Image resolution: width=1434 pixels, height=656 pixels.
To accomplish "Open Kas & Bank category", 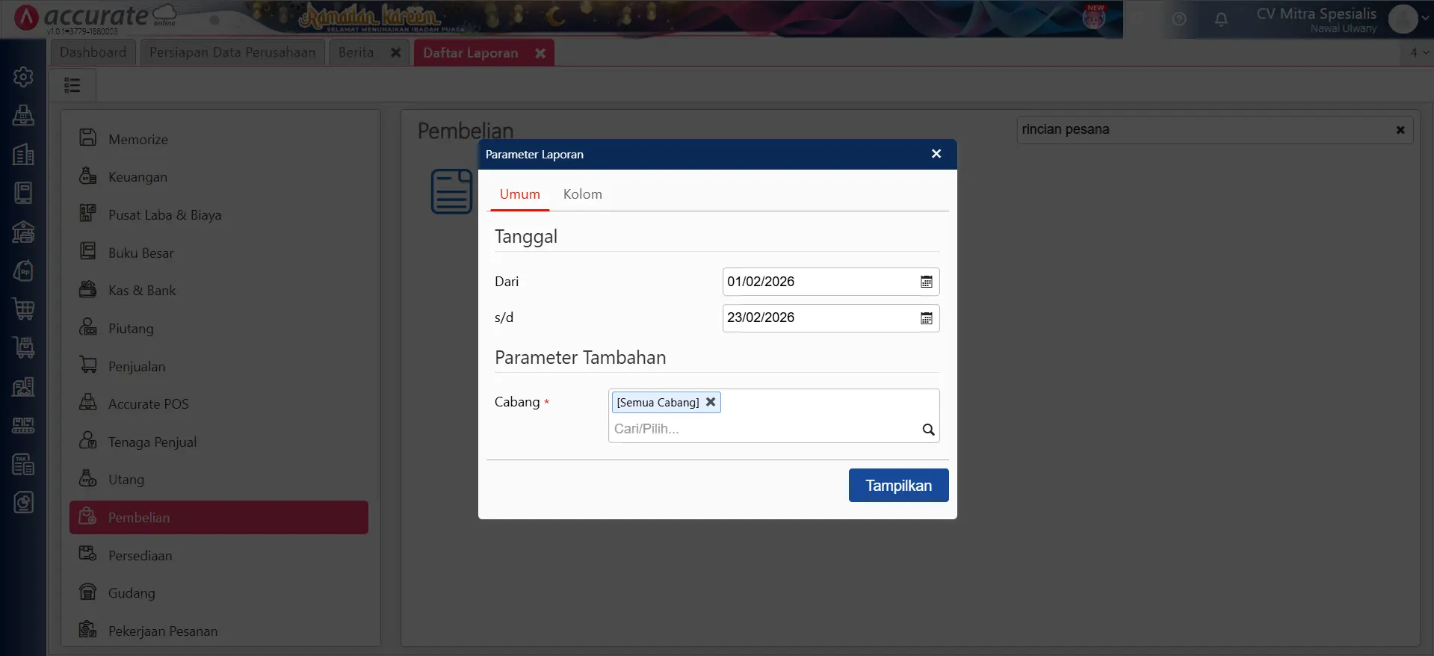I will [x=218, y=291].
